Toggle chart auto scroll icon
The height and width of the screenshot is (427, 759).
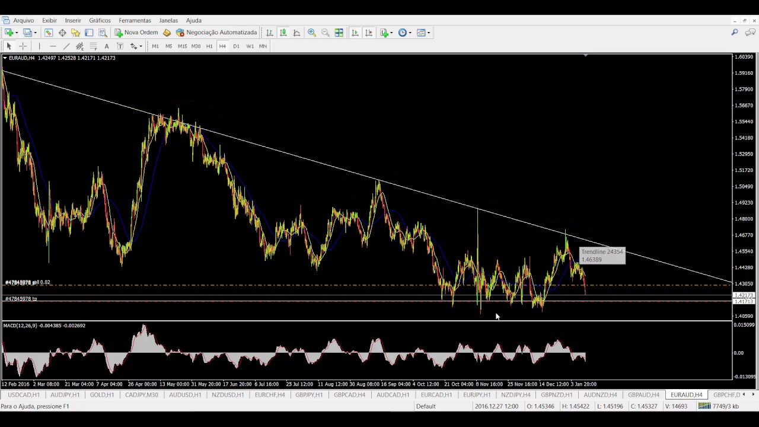tap(355, 33)
